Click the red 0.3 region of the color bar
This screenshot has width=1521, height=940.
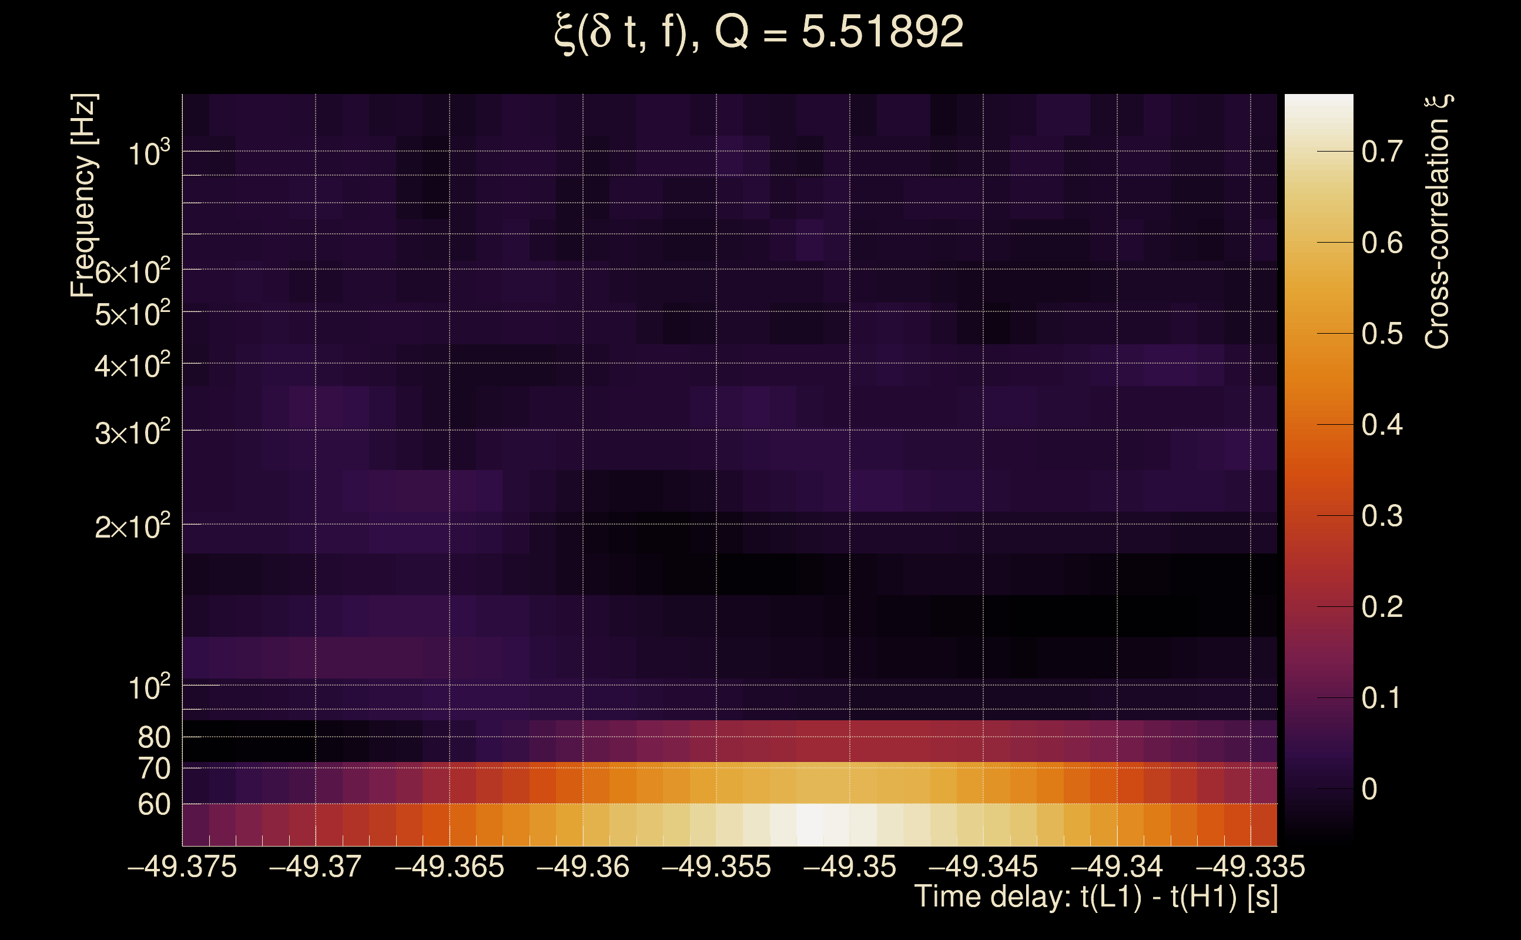point(1318,515)
